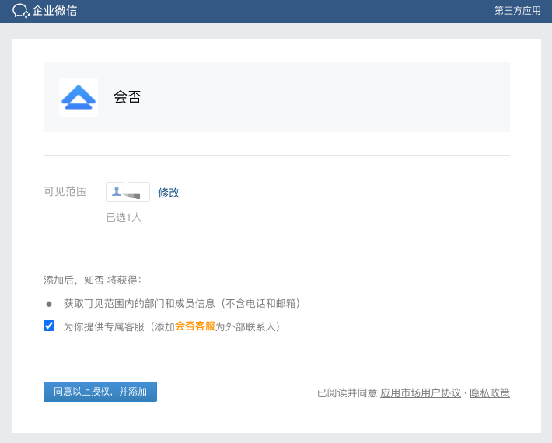Click 同意以上授权，并添加 button
Image resolution: width=552 pixels, height=443 pixels.
coord(100,392)
